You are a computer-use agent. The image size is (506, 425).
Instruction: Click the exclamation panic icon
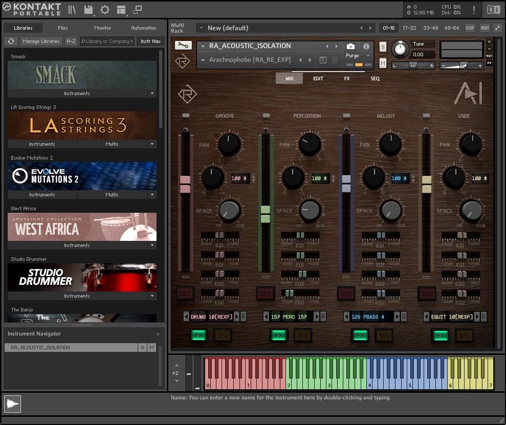tap(474, 10)
